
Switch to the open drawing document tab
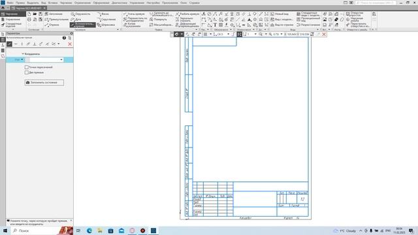29,8
